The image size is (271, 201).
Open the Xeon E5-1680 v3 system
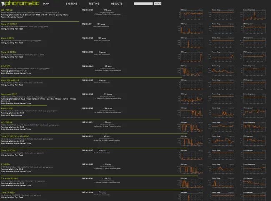tap(10, 80)
